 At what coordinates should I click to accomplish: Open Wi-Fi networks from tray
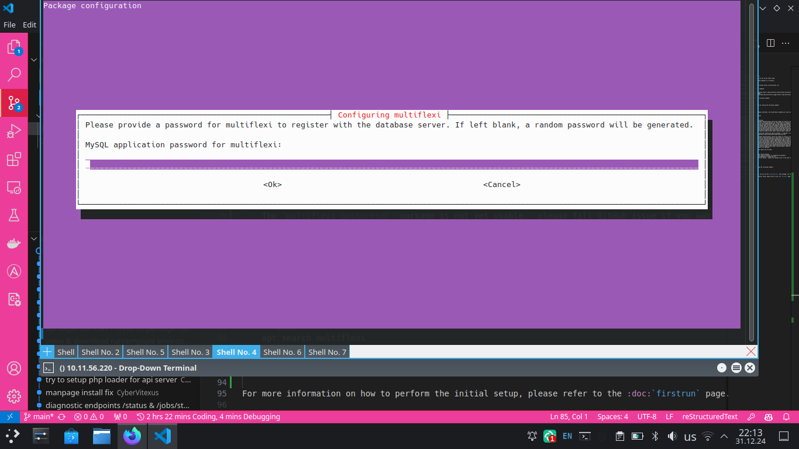coord(708,436)
